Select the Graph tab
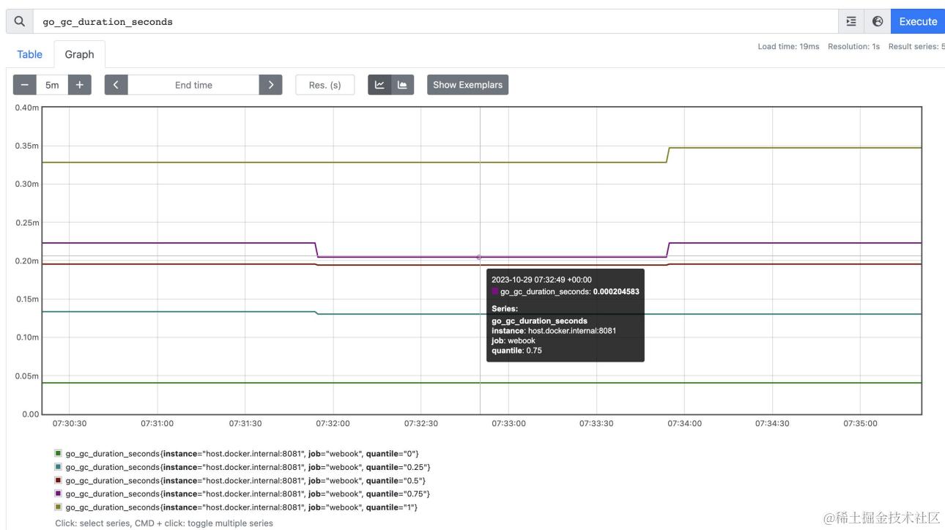This screenshot has height=530, width=945. coord(79,54)
